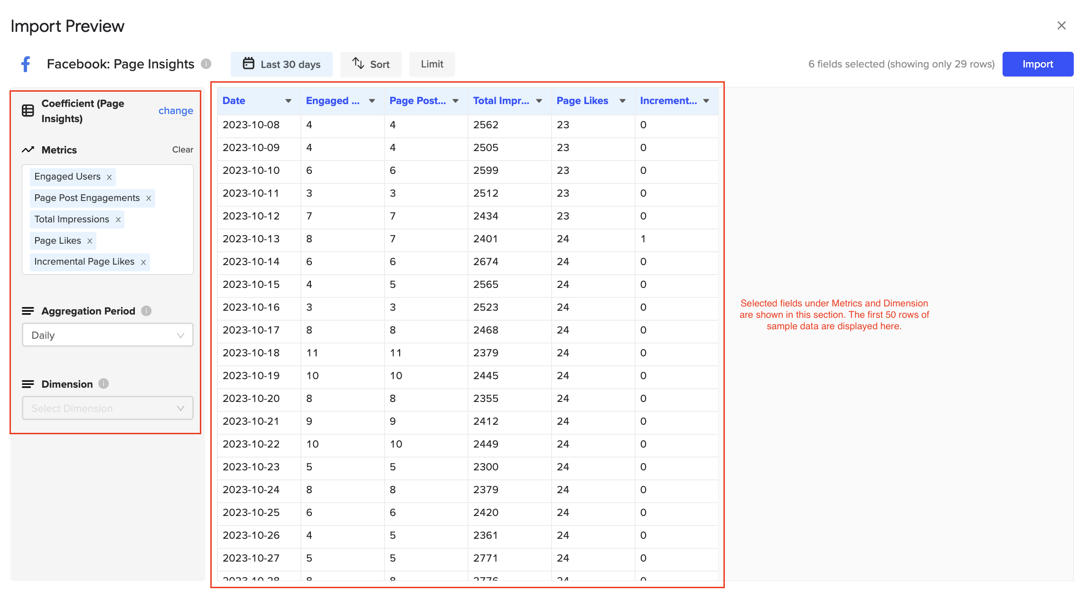Click the change link for Coefficient

point(176,111)
